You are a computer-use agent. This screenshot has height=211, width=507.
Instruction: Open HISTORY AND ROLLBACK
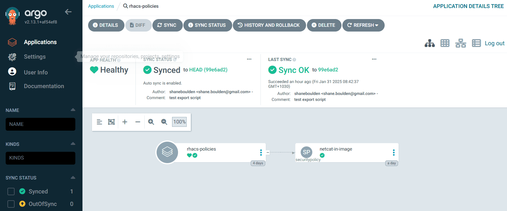269,25
